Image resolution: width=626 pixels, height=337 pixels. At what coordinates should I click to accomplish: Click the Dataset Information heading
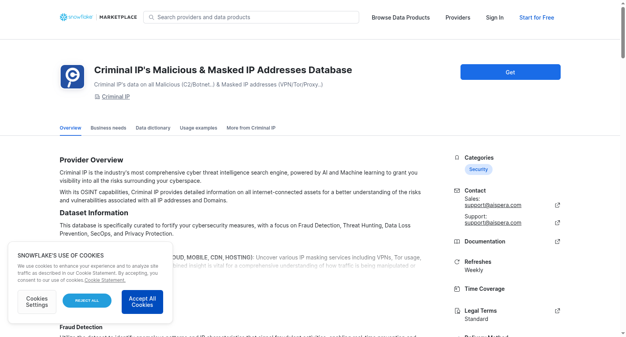(x=94, y=213)
